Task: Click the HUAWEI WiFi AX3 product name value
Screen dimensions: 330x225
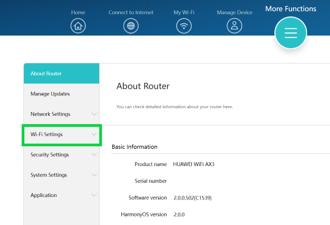Action: click(x=194, y=164)
